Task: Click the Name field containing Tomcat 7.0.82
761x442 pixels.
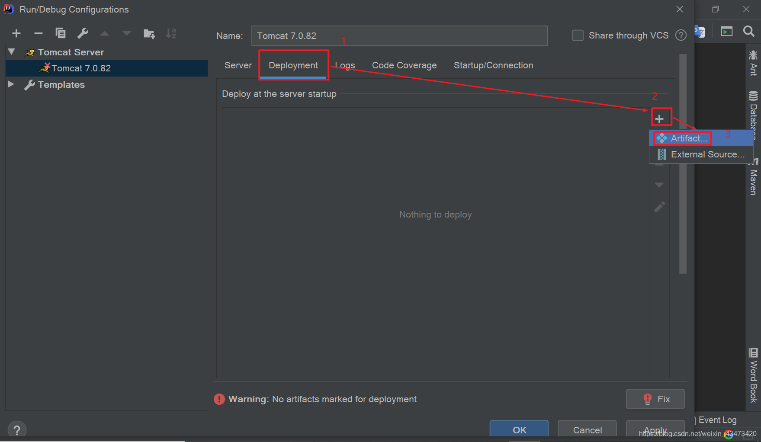Action: tap(399, 35)
